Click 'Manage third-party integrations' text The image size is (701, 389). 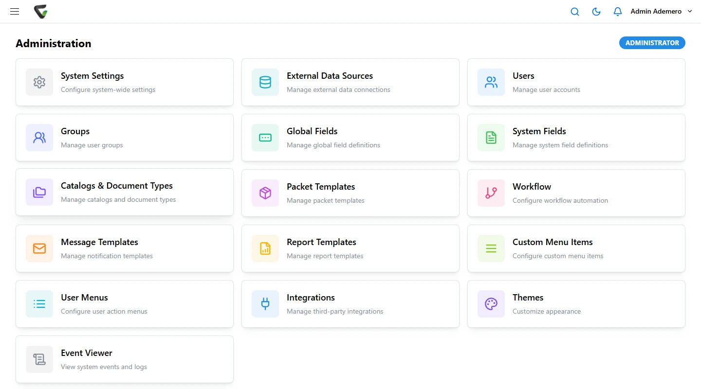335,311
